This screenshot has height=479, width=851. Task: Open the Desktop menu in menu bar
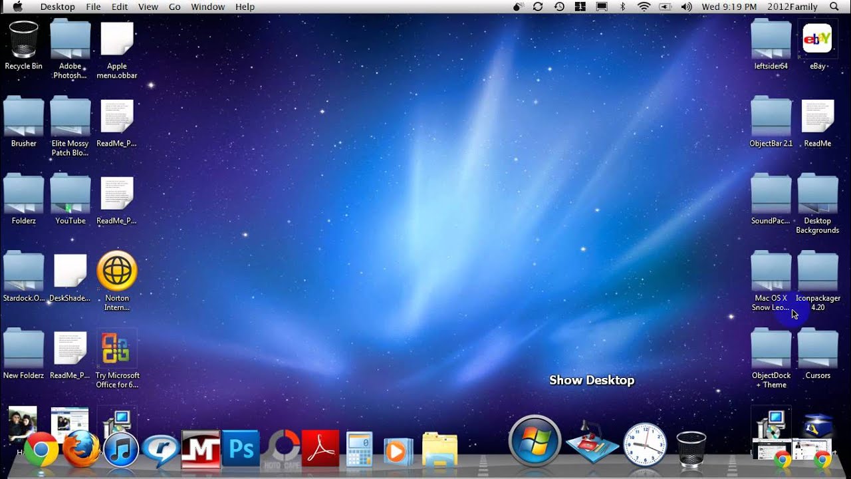pos(58,7)
